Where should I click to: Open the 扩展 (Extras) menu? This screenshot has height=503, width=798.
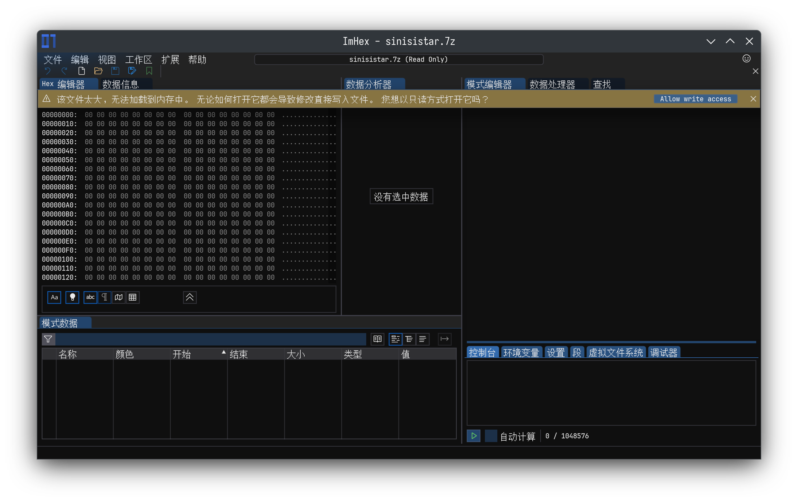pyautogui.click(x=170, y=60)
